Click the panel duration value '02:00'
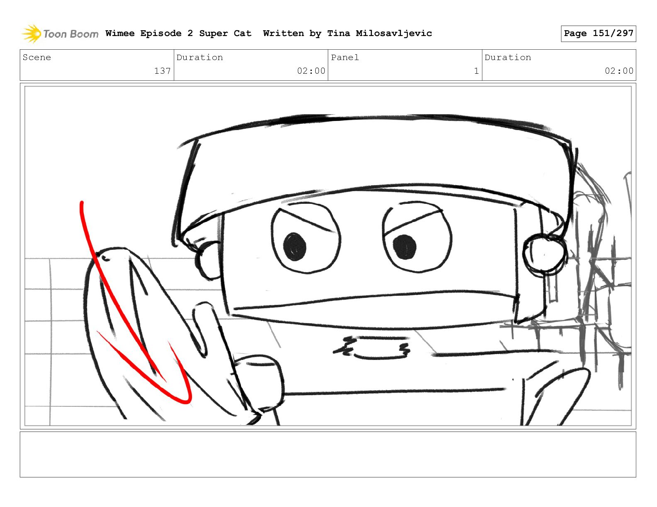Viewport: 657px width, 507px height. point(619,71)
